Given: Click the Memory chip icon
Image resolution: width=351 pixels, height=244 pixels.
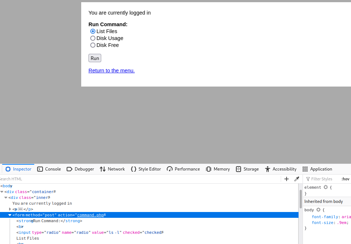Looking at the screenshot, I should point(209,169).
